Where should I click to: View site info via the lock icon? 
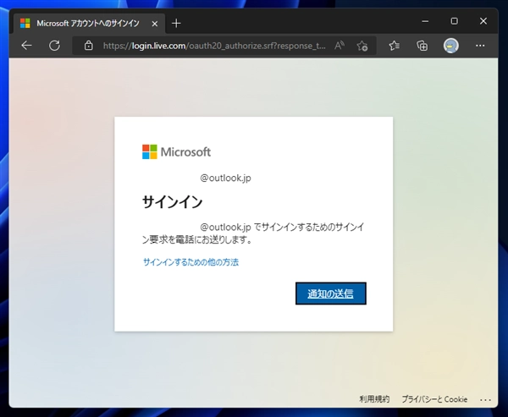click(x=88, y=46)
